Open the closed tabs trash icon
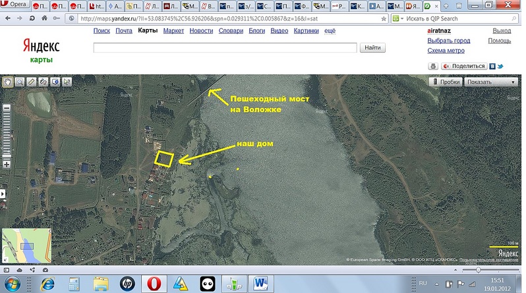526x293 pixels. pyautogui.click(x=459, y=6)
